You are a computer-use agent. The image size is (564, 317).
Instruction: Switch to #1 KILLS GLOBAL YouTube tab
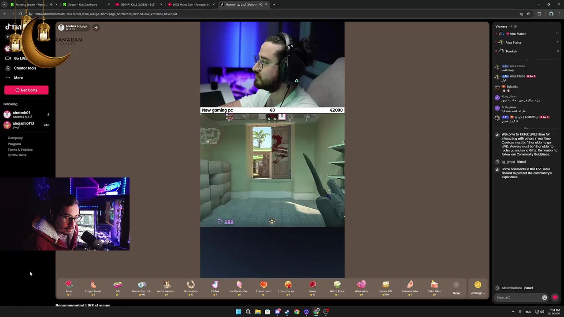(x=138, y=4)
